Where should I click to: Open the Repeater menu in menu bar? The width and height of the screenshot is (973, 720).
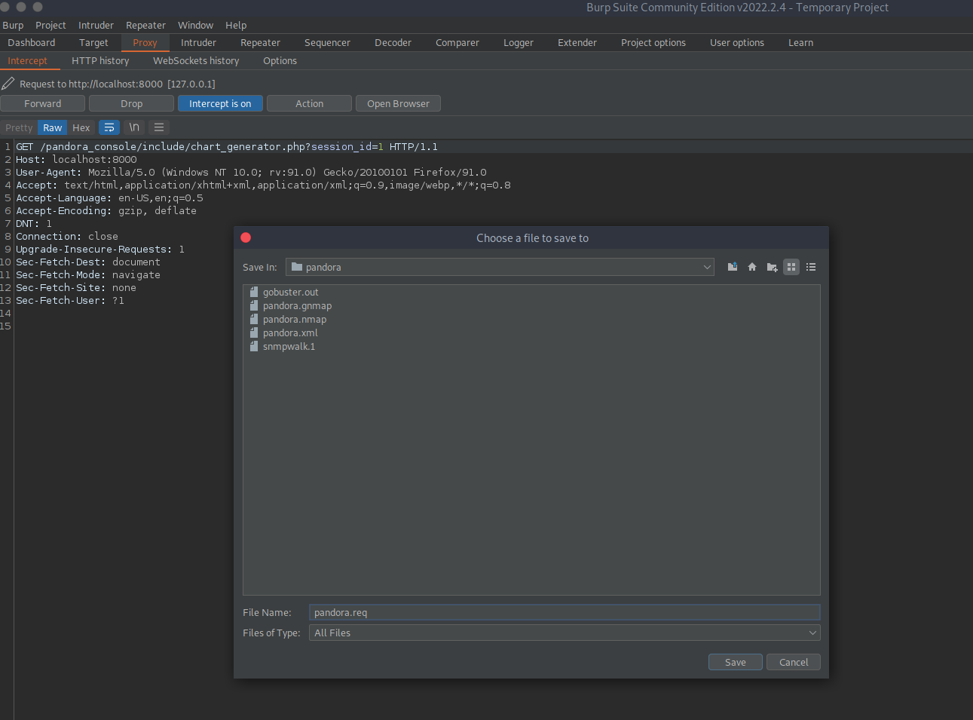point(145,25)
